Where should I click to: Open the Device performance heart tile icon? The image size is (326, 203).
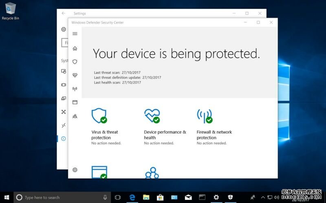pos(152,116)
